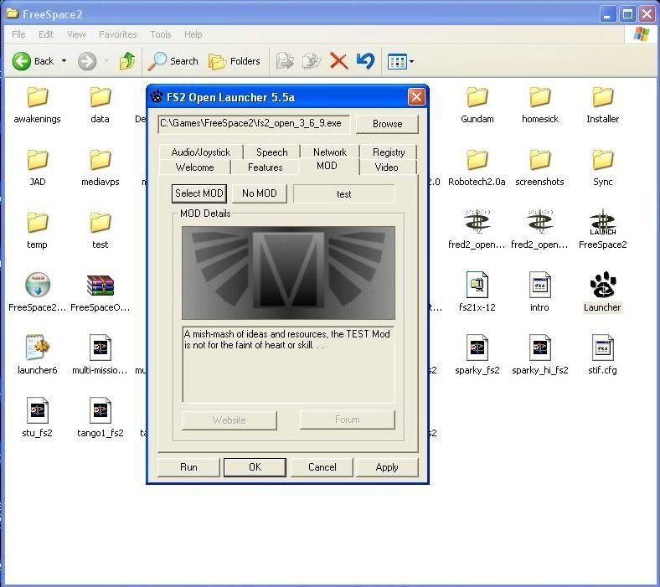660x587 pixels.
Task: Click the executable path field
Action: (x=254, y=124)
